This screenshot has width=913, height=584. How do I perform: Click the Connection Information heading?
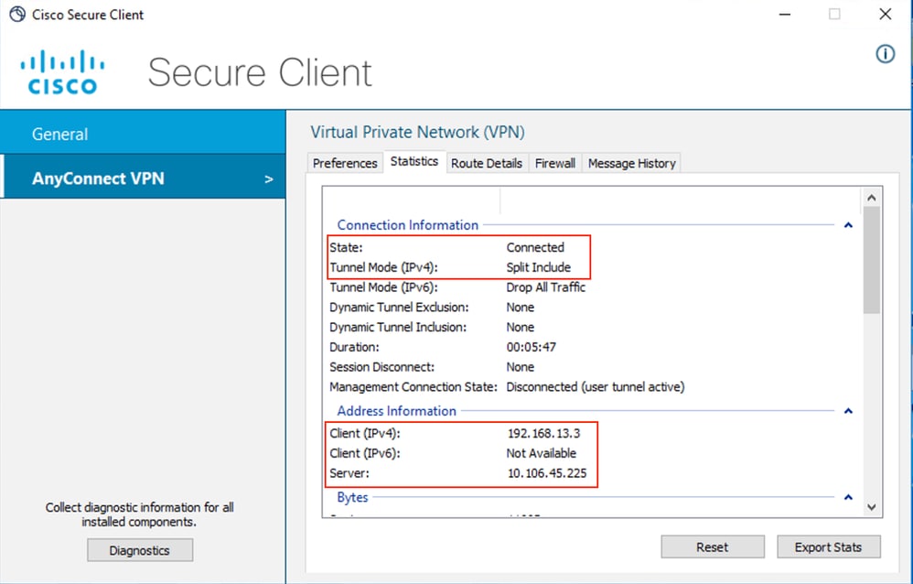click(x=408, y=225)
